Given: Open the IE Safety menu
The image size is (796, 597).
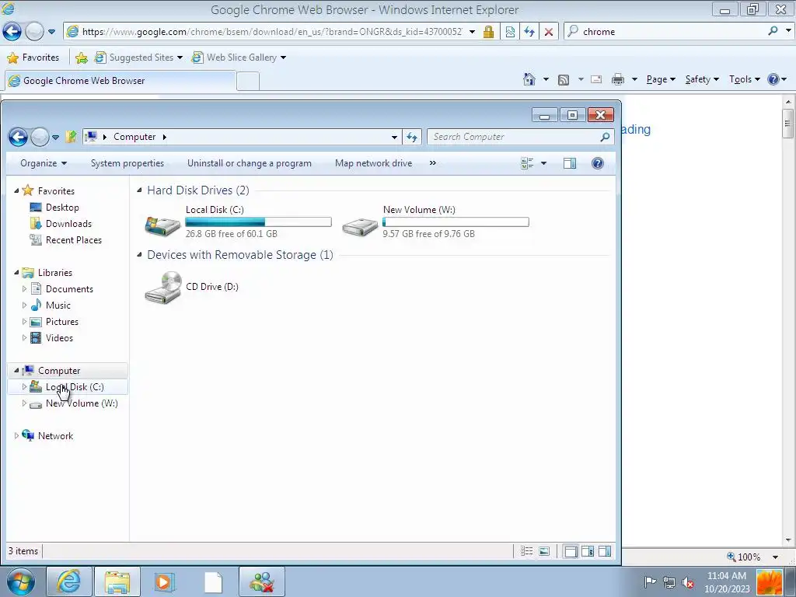Looking at the screenshot, I should click(702, 79).
